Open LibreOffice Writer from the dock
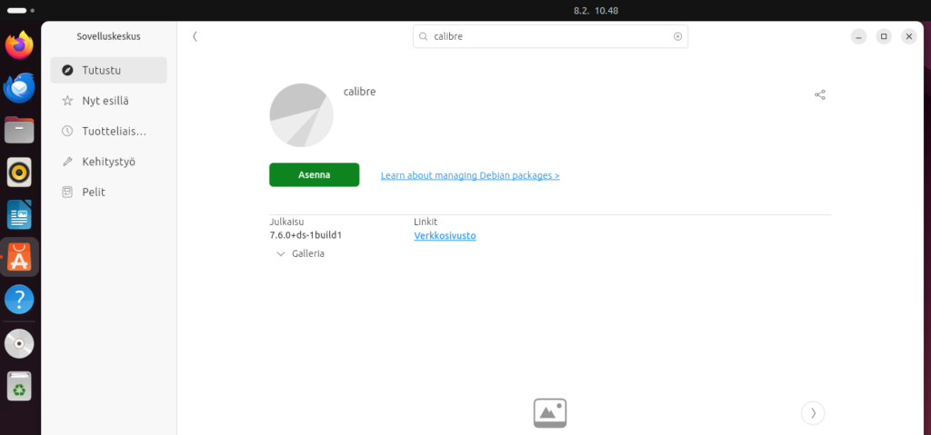The height and width of the screenshot is (435, 931). click(x=19, y=215)
